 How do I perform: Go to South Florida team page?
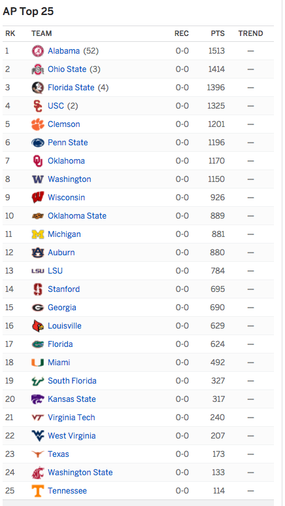coord(72,381)
